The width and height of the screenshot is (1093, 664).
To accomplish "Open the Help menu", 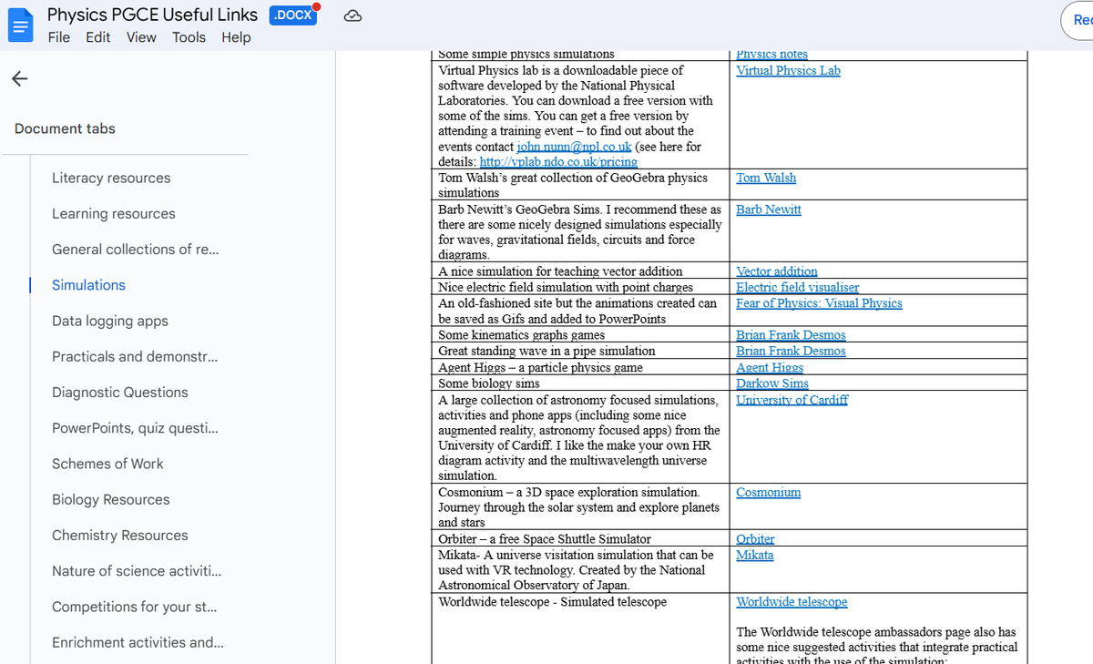I will 236,37.
